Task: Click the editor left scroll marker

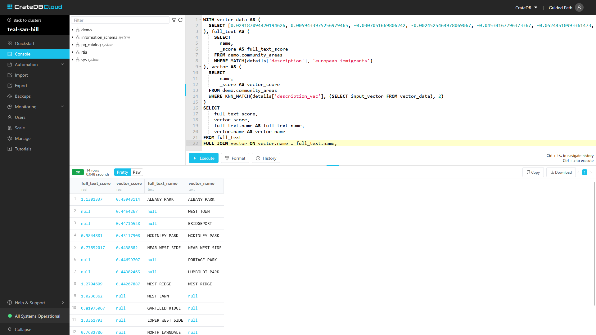Action: click(186, 90)
